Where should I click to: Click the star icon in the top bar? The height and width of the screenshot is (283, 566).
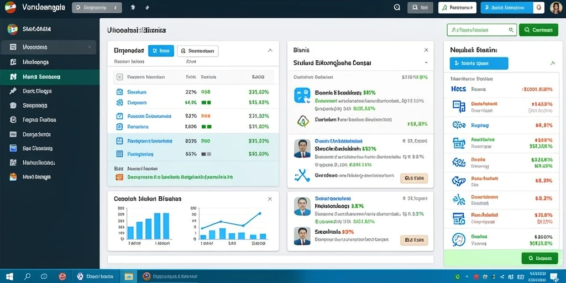pos(133,7)
